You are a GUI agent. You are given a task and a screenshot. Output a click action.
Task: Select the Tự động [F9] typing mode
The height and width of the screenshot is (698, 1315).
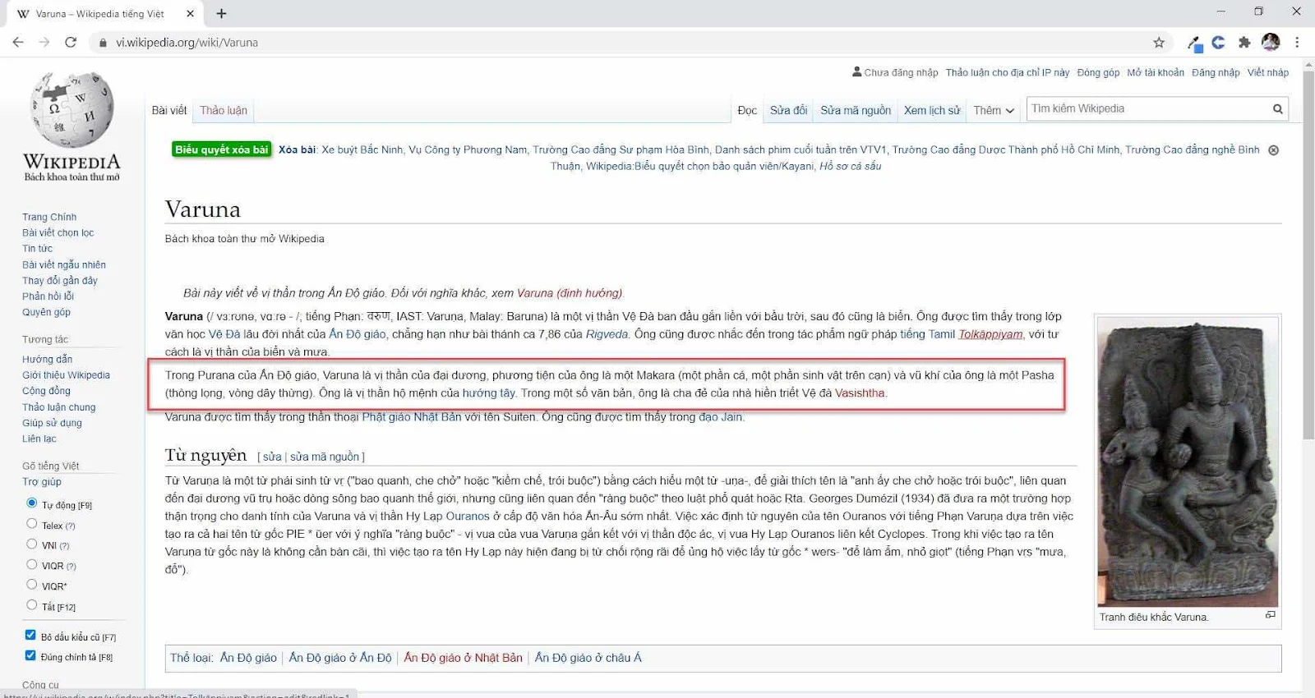point(32,503)
